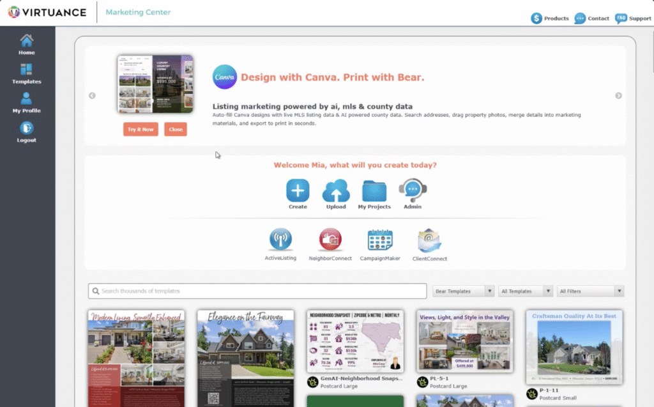The image size is (654, 407).
Task: Expand the All Templates dropdown
Action: coord(526,291)
